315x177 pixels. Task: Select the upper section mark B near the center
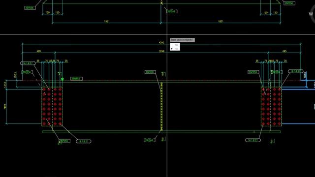click(163, 74)
